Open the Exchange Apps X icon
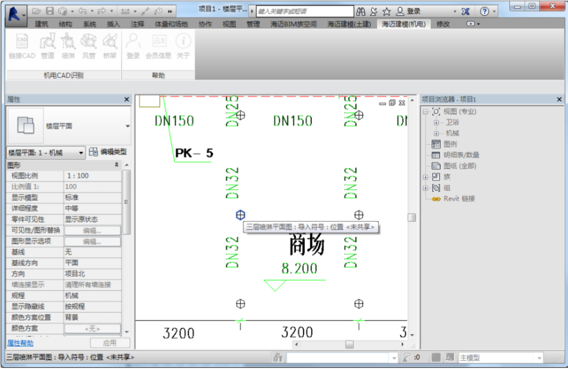568x369 pixels. 465,12
